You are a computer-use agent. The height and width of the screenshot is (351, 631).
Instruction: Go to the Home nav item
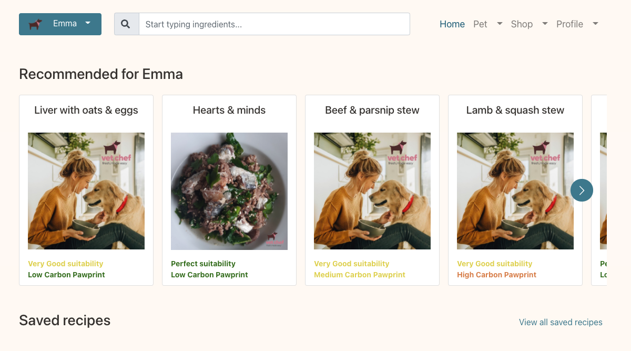point(452,24)
